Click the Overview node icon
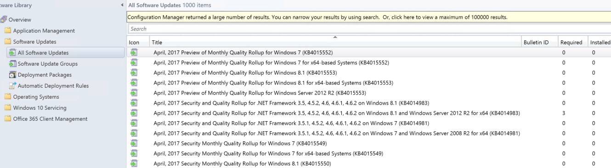Screen dimensions: 611x168 pos(4,19)
